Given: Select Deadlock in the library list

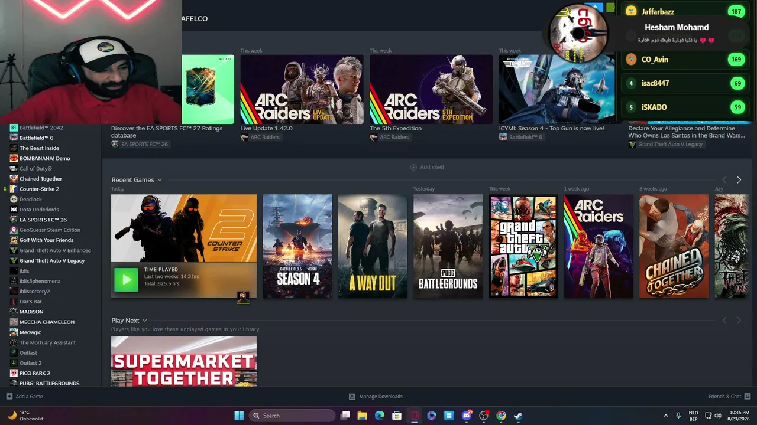Looking at the screenshot, I should (x=31, y=199).
